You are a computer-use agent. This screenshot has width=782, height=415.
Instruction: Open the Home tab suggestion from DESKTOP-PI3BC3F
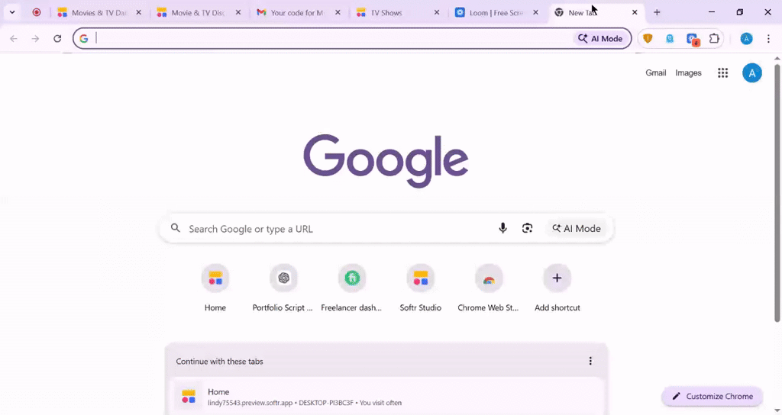tap(386, 397)
